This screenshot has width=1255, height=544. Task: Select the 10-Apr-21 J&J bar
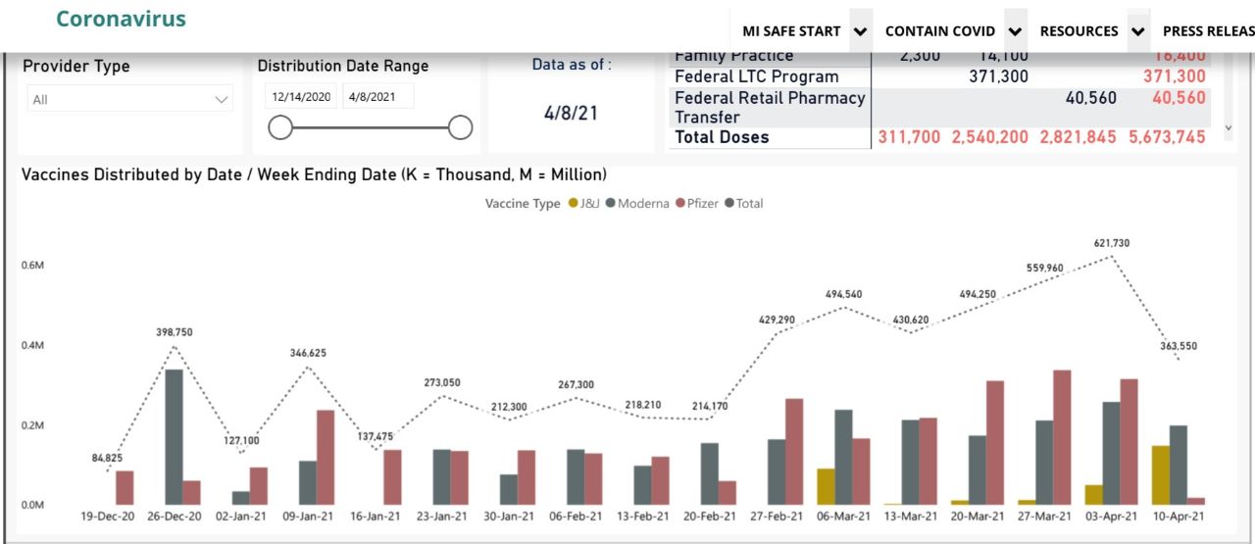(x=1161, y=475)
